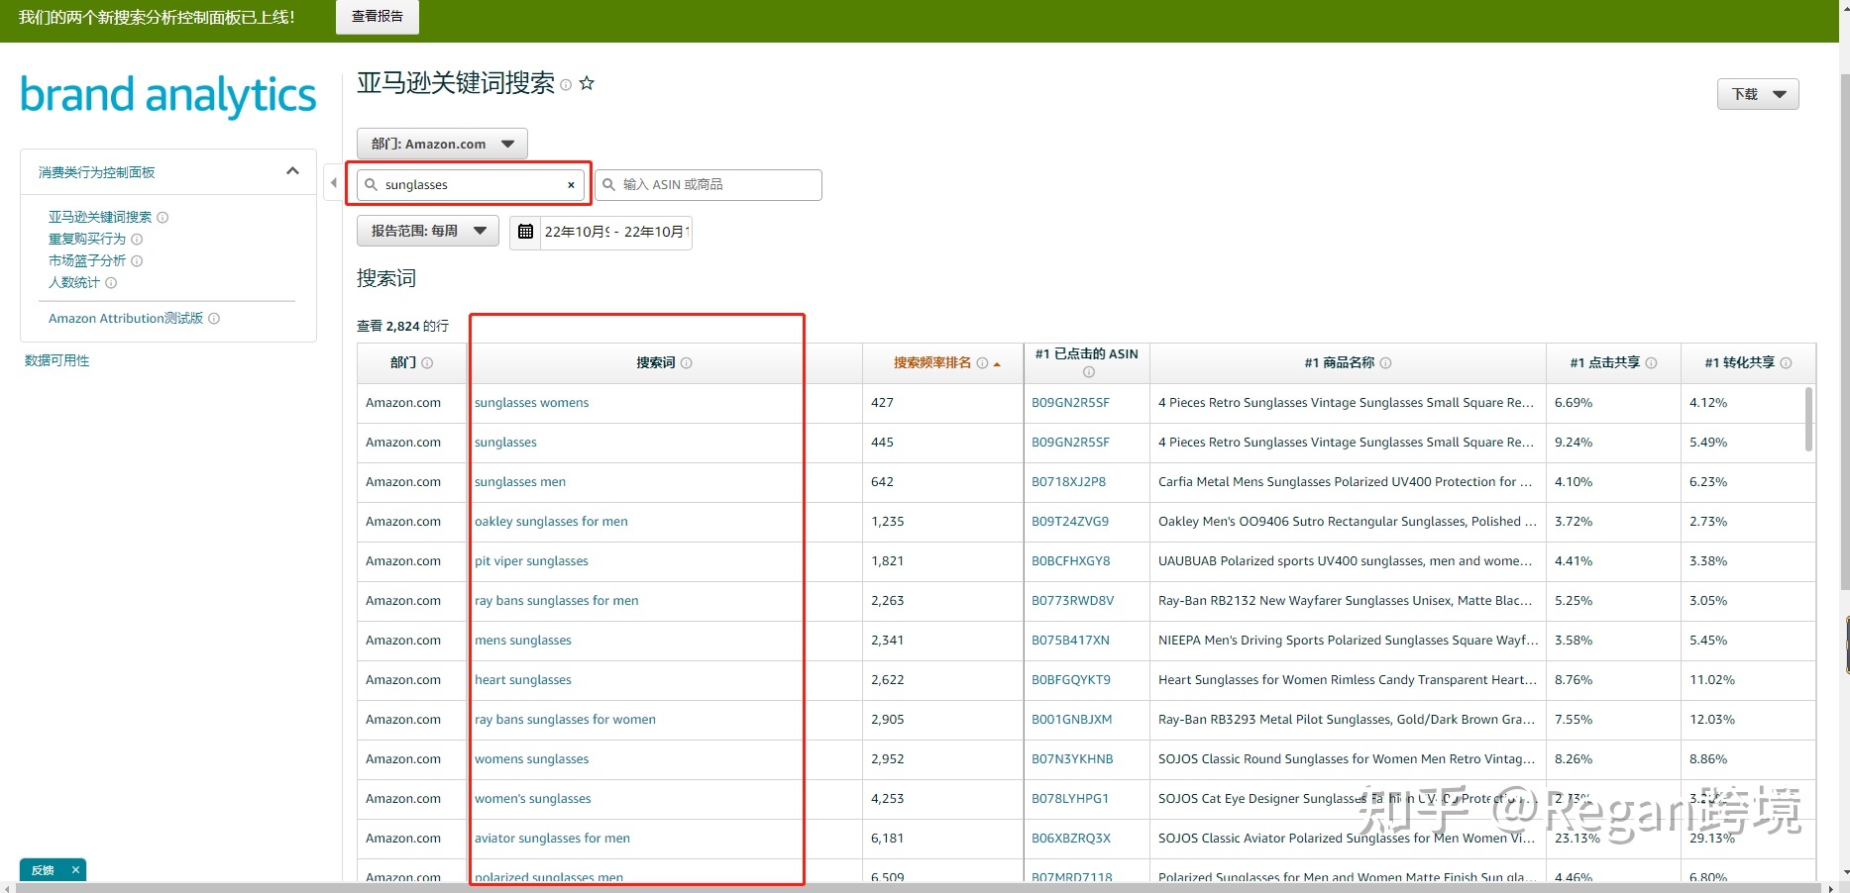
Task: Click the 查看报告 button in the banner
Action: [x=377, y=17]
